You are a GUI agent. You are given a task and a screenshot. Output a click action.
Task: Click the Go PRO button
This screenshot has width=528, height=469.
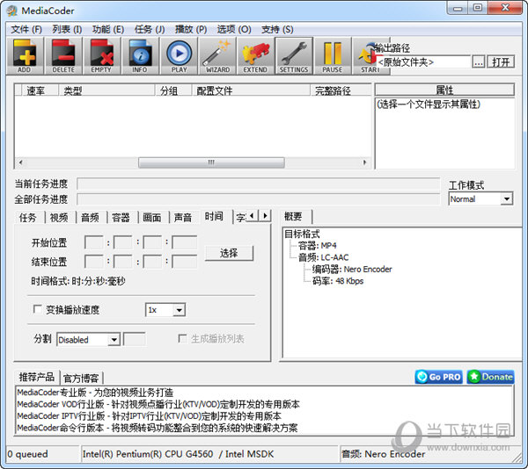coord(439,377)
